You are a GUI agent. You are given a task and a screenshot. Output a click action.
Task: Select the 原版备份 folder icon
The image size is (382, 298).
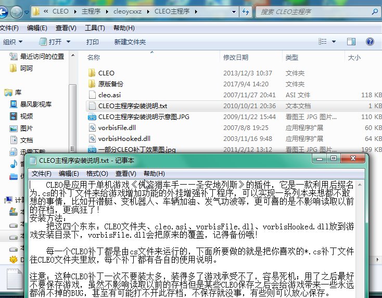point(92,84)
